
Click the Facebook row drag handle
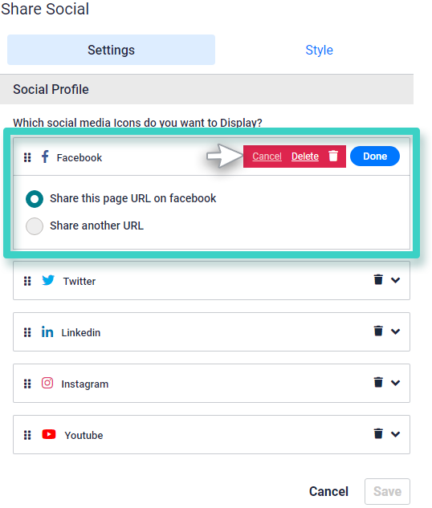[x=27, y=157]
